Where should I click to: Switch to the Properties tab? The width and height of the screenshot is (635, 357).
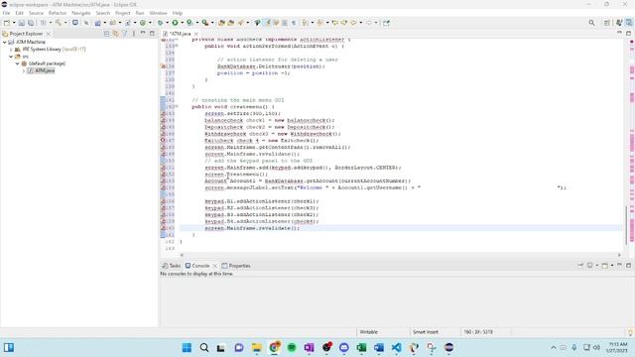click(x=236, y=266)
